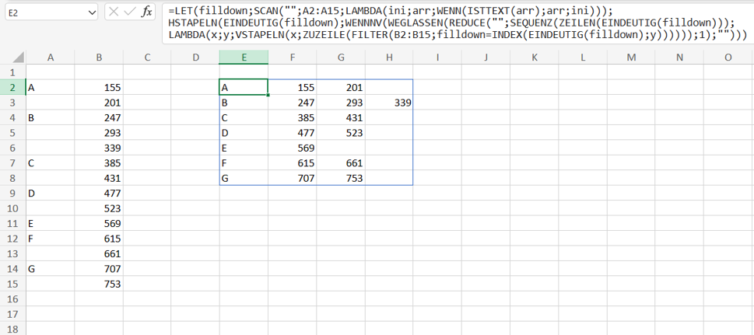Click selected cell E2 containing A
Screen dimensions: 754x335
(x=244, y=88)
